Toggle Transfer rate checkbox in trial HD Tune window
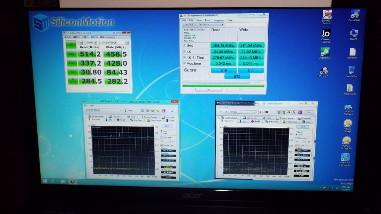Image resolution: width=381 pixels, height=214 pixels. [162, 145]
